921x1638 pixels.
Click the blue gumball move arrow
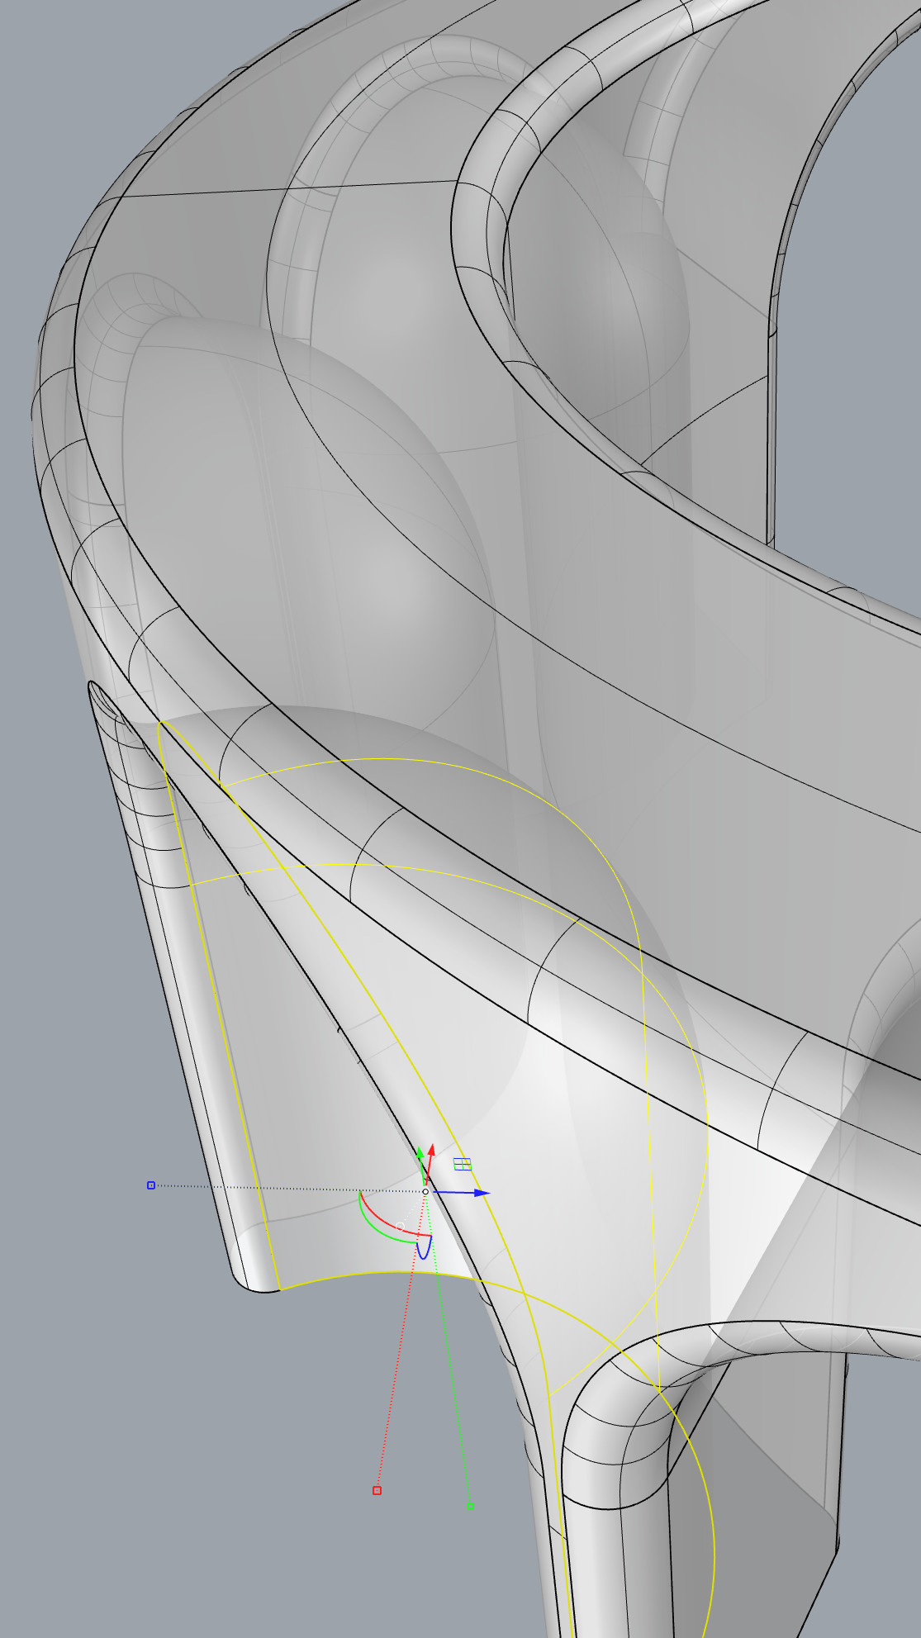pos(484,1193)
